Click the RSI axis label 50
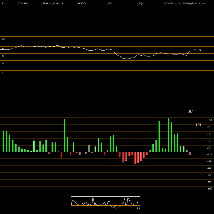214x214 pixels. point(3,56)
